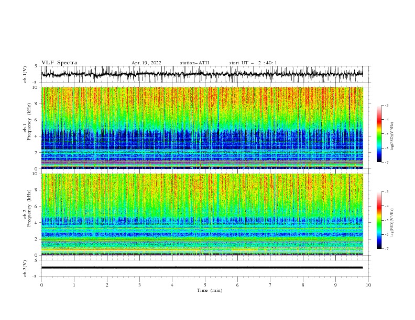Image resolution: width=415 pixels, height=320 pixels.
Task: Click the "-7" label on ch.2 colorbar
Action: tap(387, 249)
